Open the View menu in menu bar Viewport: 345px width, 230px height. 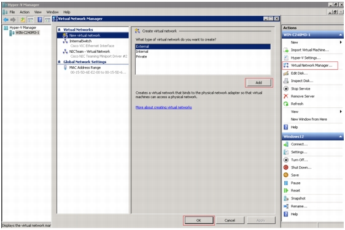(x=38, y=12)
